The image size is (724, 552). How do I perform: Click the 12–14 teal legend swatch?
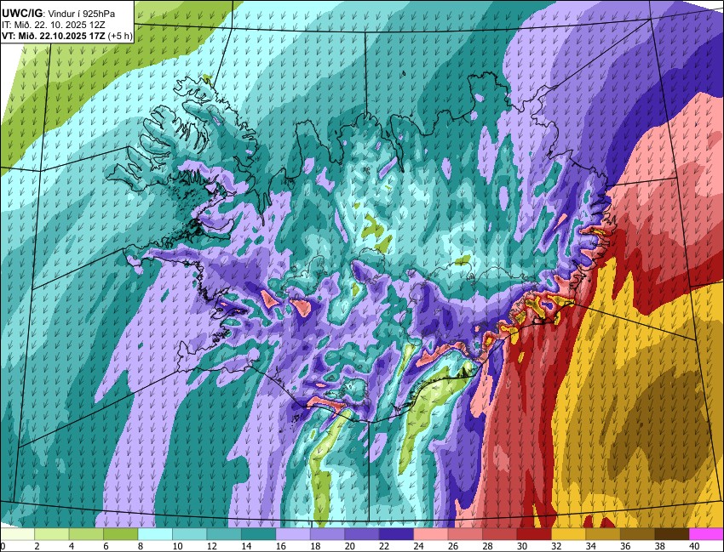point(224,534)
